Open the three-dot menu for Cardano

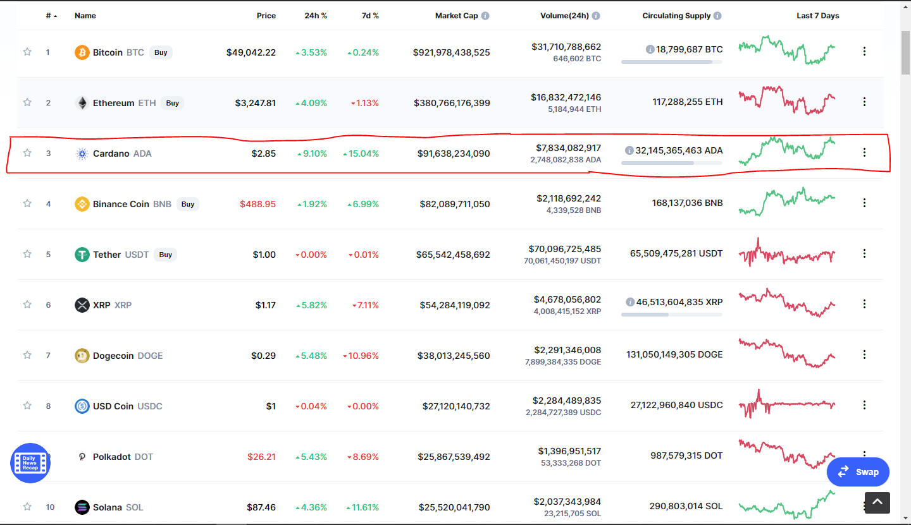[864, 152]
